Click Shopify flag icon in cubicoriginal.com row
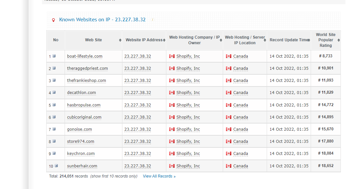 [x=172, y=117]
